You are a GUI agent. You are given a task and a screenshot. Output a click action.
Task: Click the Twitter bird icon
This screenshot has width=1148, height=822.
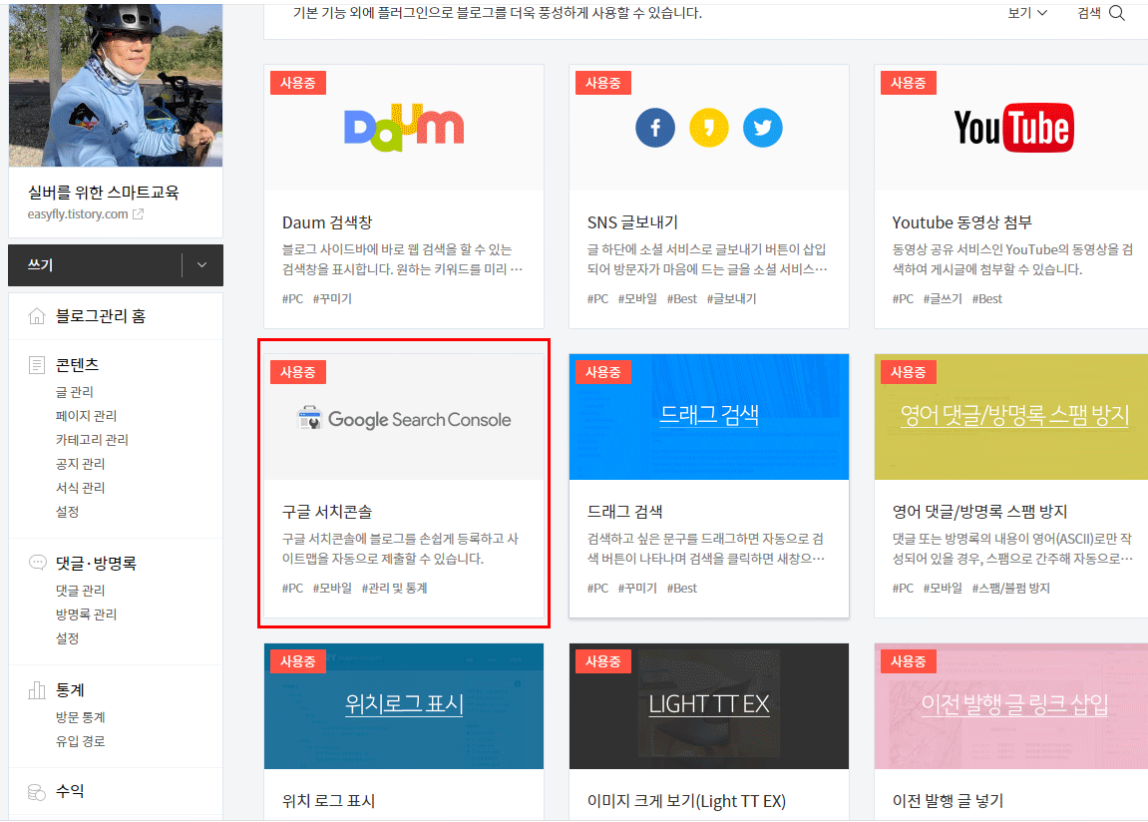pyautogui.click(x=762, y=128)
